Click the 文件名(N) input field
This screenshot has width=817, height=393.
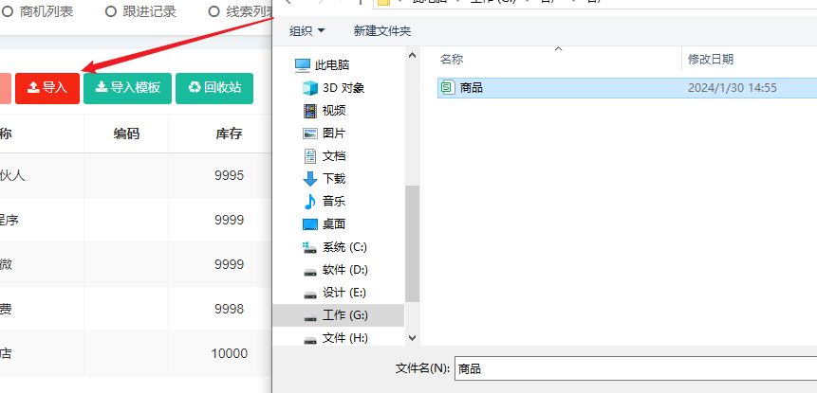(636, 368)
